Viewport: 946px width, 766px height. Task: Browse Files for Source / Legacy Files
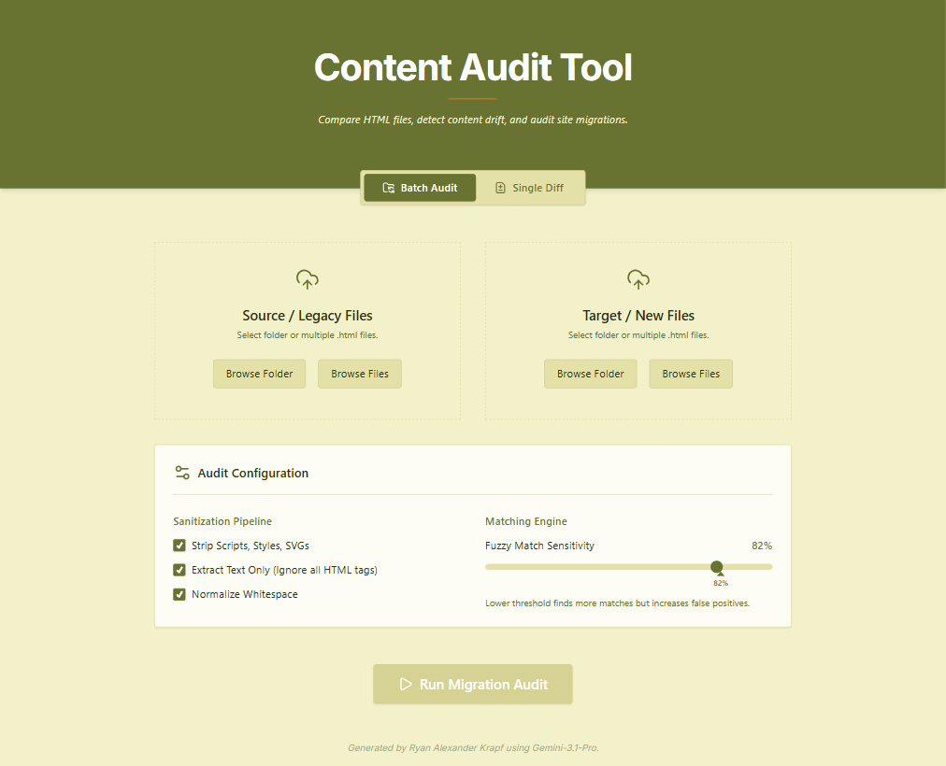(360, 374)
